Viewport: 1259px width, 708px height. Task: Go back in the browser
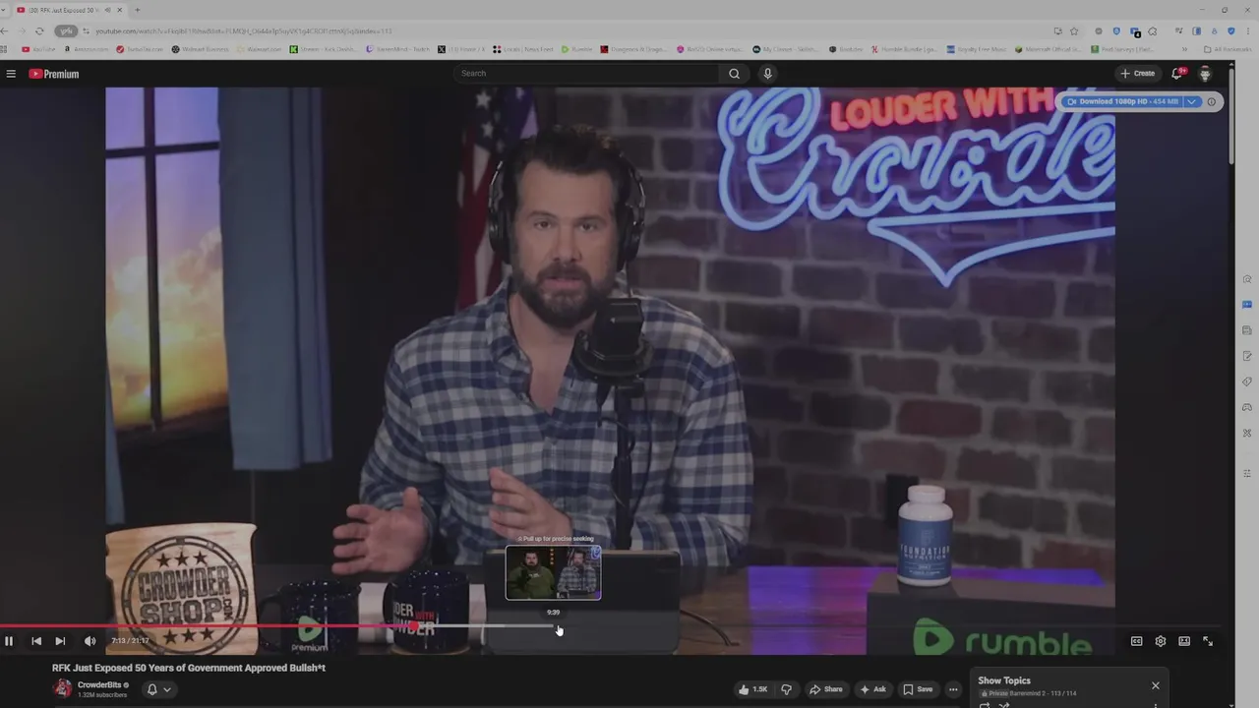pyautogui.click(x=6, y=30)
